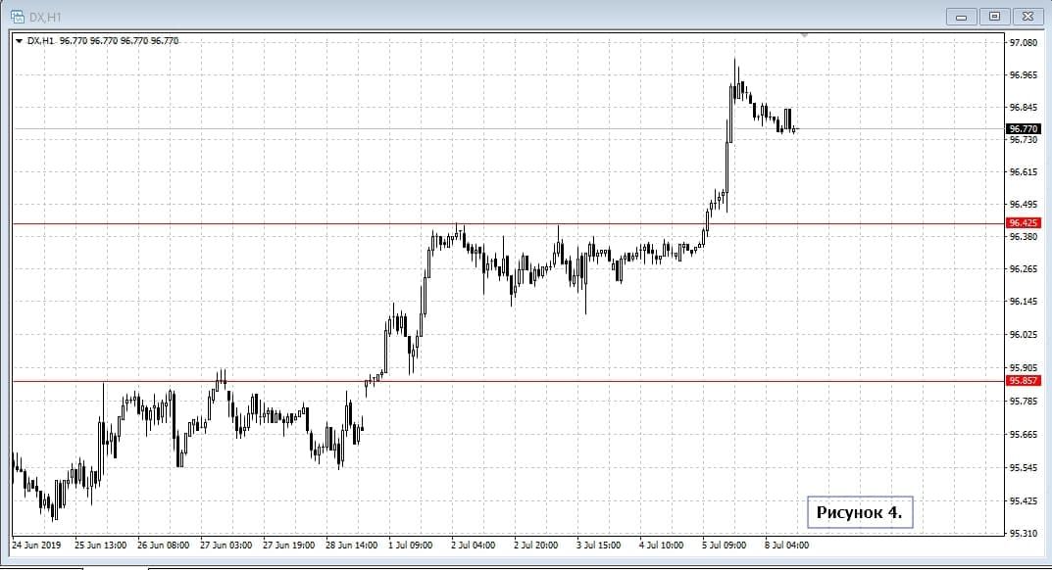1052x570 pixels.
Task: Click the gray chart shift triangle marker
Action: tap(804, 35)
